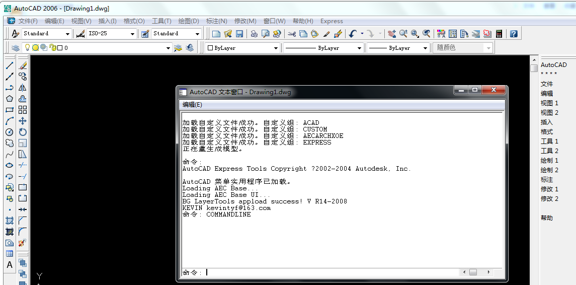The width and height of the screenshot is (576, 285).
Task: Select the Circle draw tool
Action: click(x=10, y=132)
